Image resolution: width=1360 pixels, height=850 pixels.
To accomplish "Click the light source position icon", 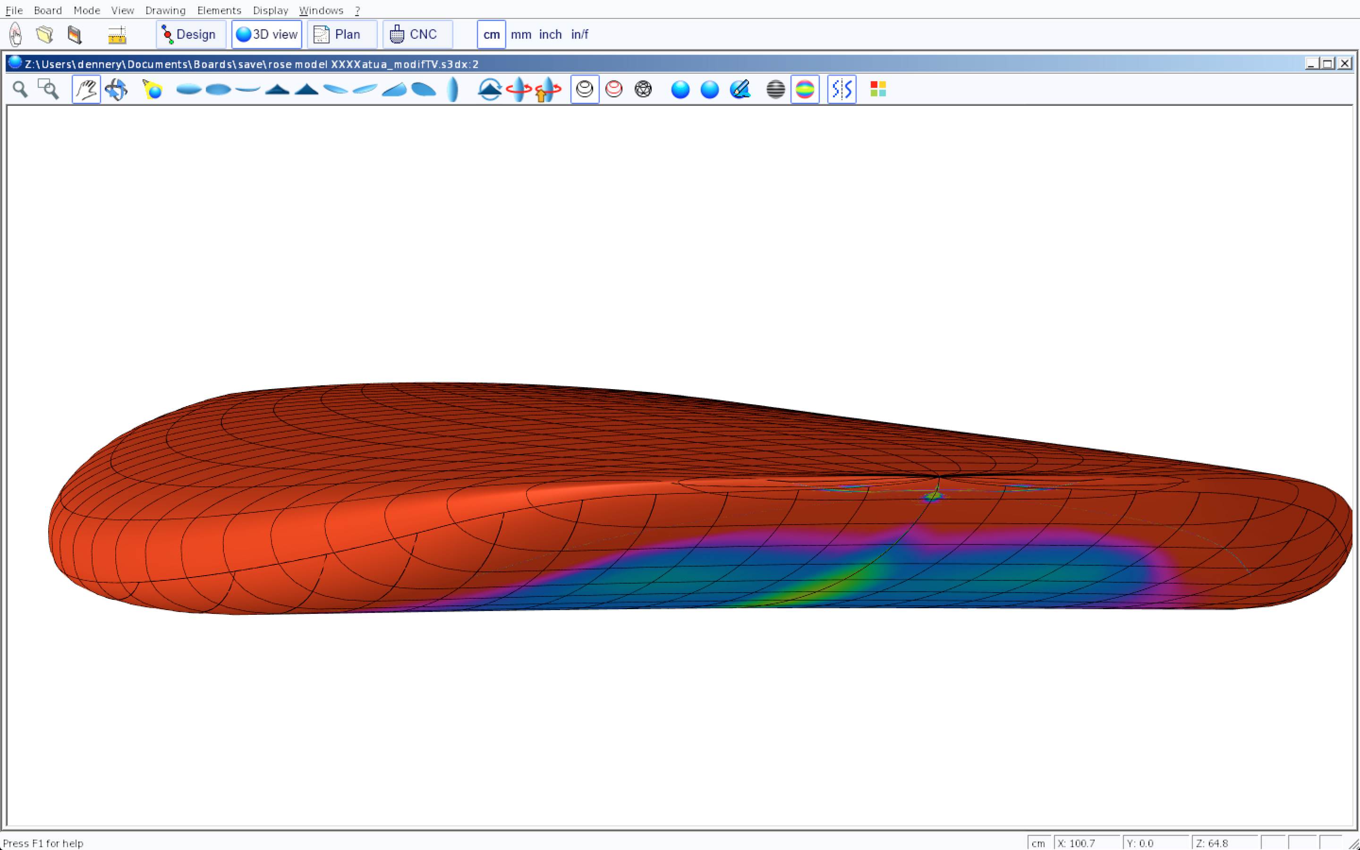I will pos(153,89).
